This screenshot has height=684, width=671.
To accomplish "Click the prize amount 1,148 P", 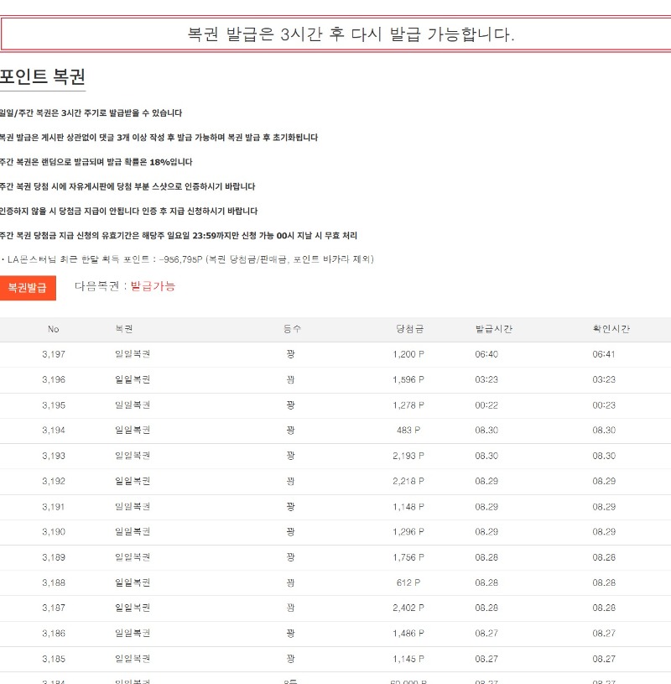I will pos(408,507).
